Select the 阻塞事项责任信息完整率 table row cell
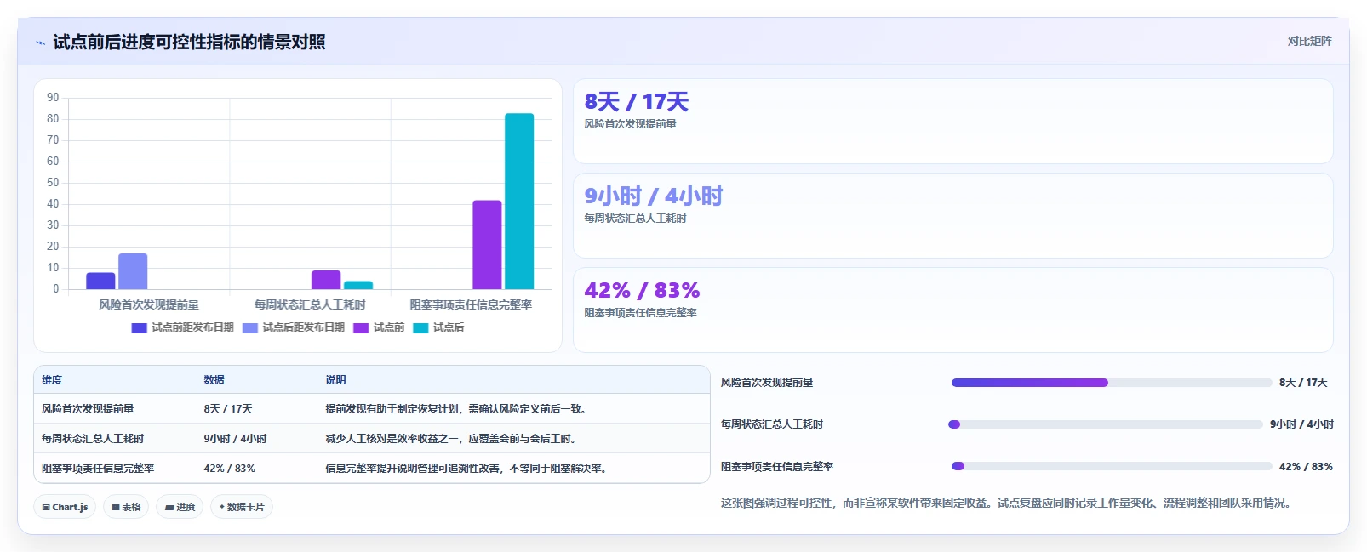This screenshot has height=552, width=1367. click(98, 469)
